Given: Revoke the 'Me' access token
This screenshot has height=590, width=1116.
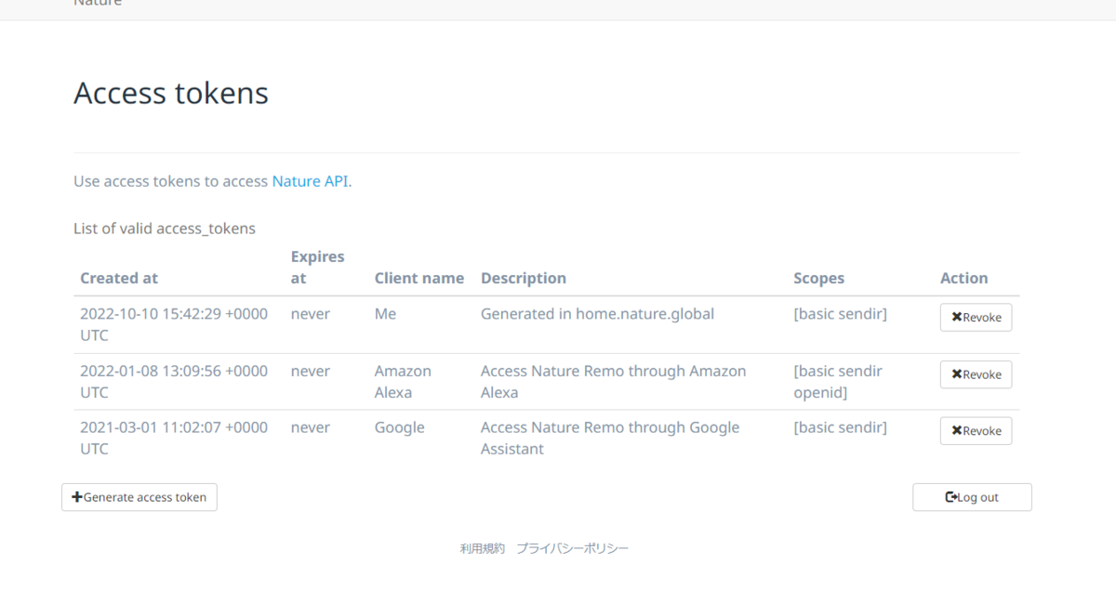Looking at the screenshot, I should click(976, 318).
